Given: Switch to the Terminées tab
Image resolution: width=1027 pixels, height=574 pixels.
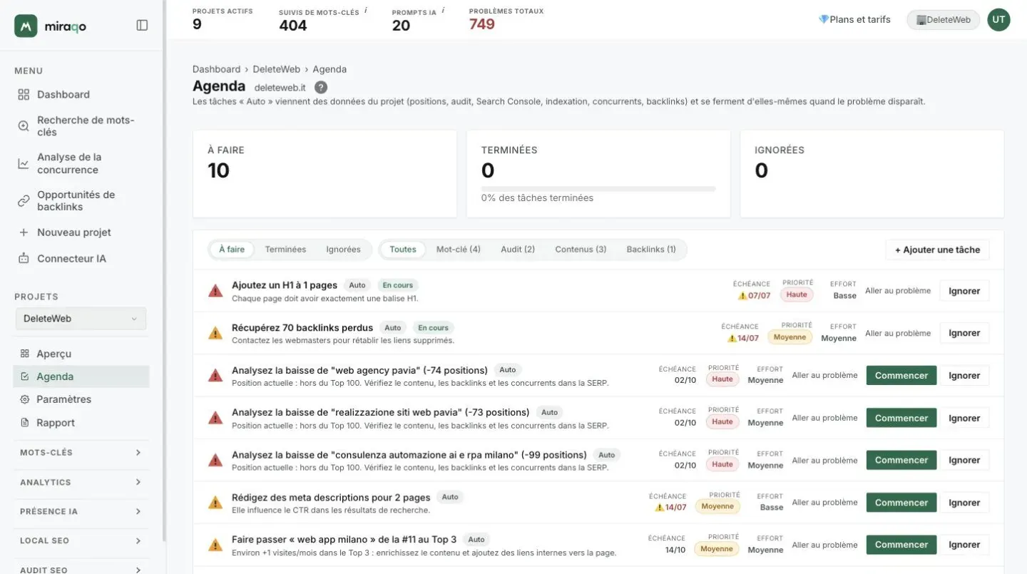Looking at the screenshot, I should (285, 250).
